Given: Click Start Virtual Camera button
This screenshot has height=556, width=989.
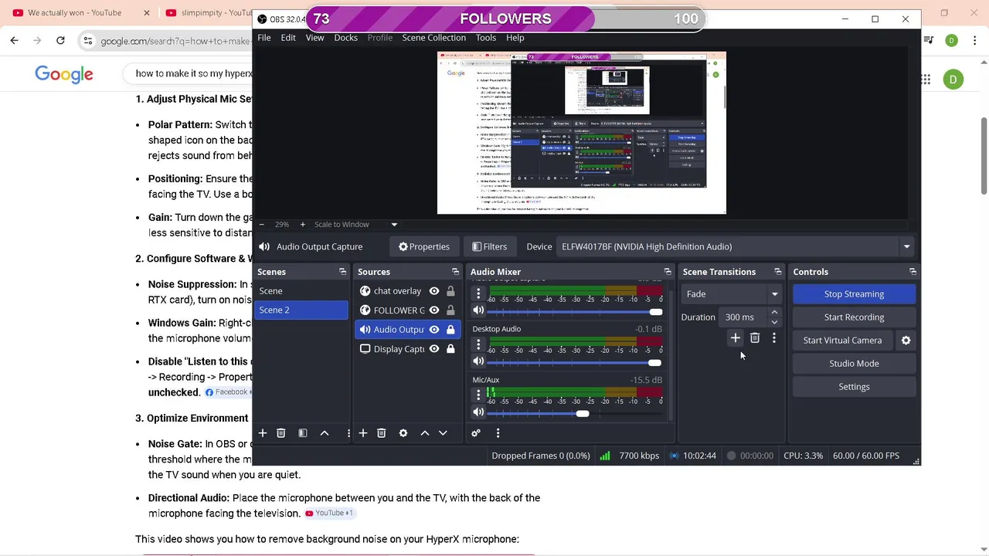Looking at the screenshot, I should (842, 341).
